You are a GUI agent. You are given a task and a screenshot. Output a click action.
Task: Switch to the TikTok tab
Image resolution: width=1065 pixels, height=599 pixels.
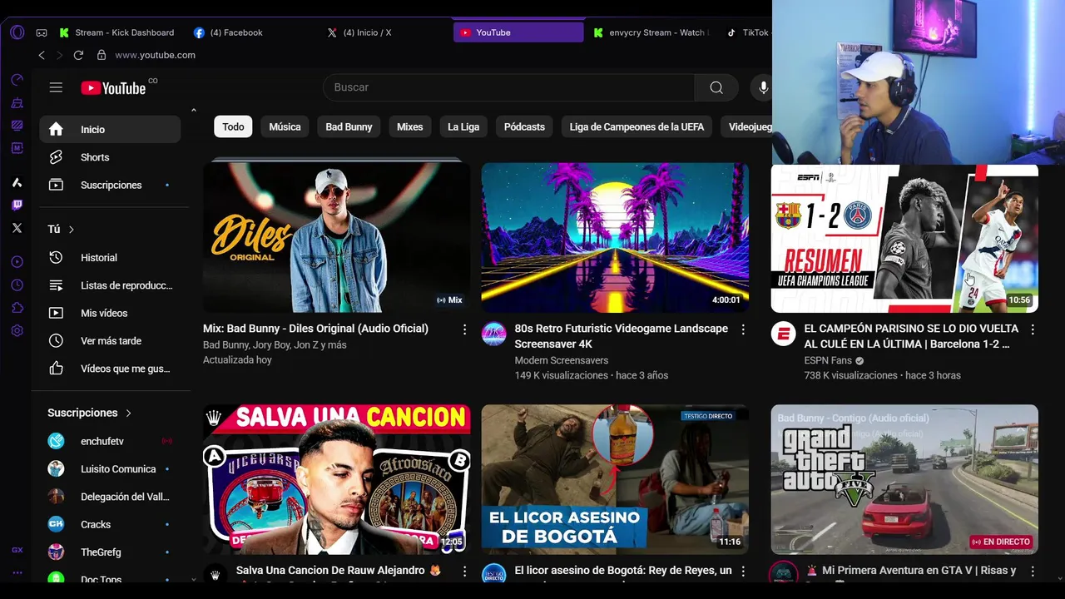click(748, 32)
